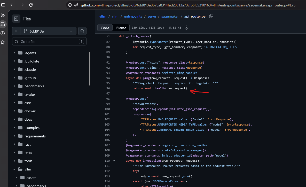Open the 6dd813e branch dropdown
306x187 pixels.
point(48,31)
